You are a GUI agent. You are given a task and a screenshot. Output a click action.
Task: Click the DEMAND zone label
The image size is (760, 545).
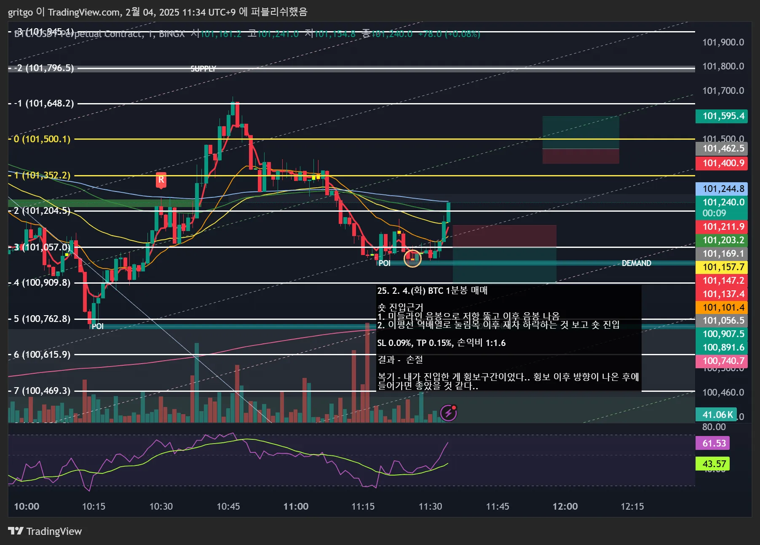tap(636, 263)
